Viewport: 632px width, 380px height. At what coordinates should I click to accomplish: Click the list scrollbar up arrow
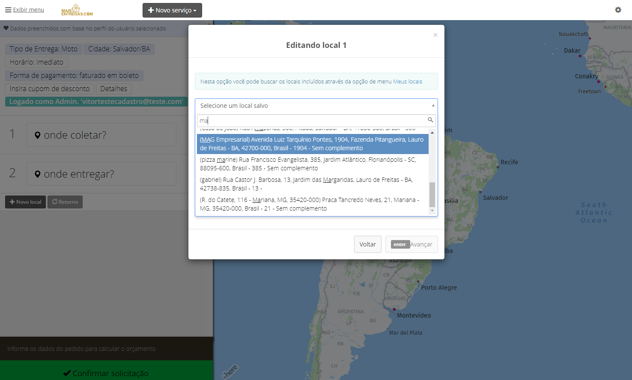[x=432, y=133]
